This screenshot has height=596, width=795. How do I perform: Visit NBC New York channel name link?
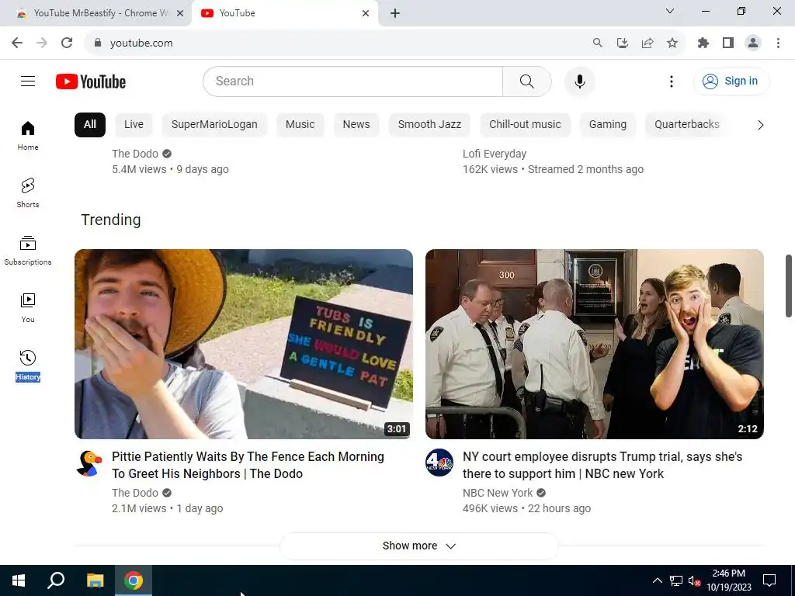(498, 493)
